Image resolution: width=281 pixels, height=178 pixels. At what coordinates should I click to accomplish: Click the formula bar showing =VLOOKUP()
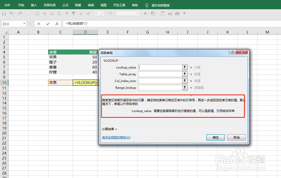coord(172,24)
